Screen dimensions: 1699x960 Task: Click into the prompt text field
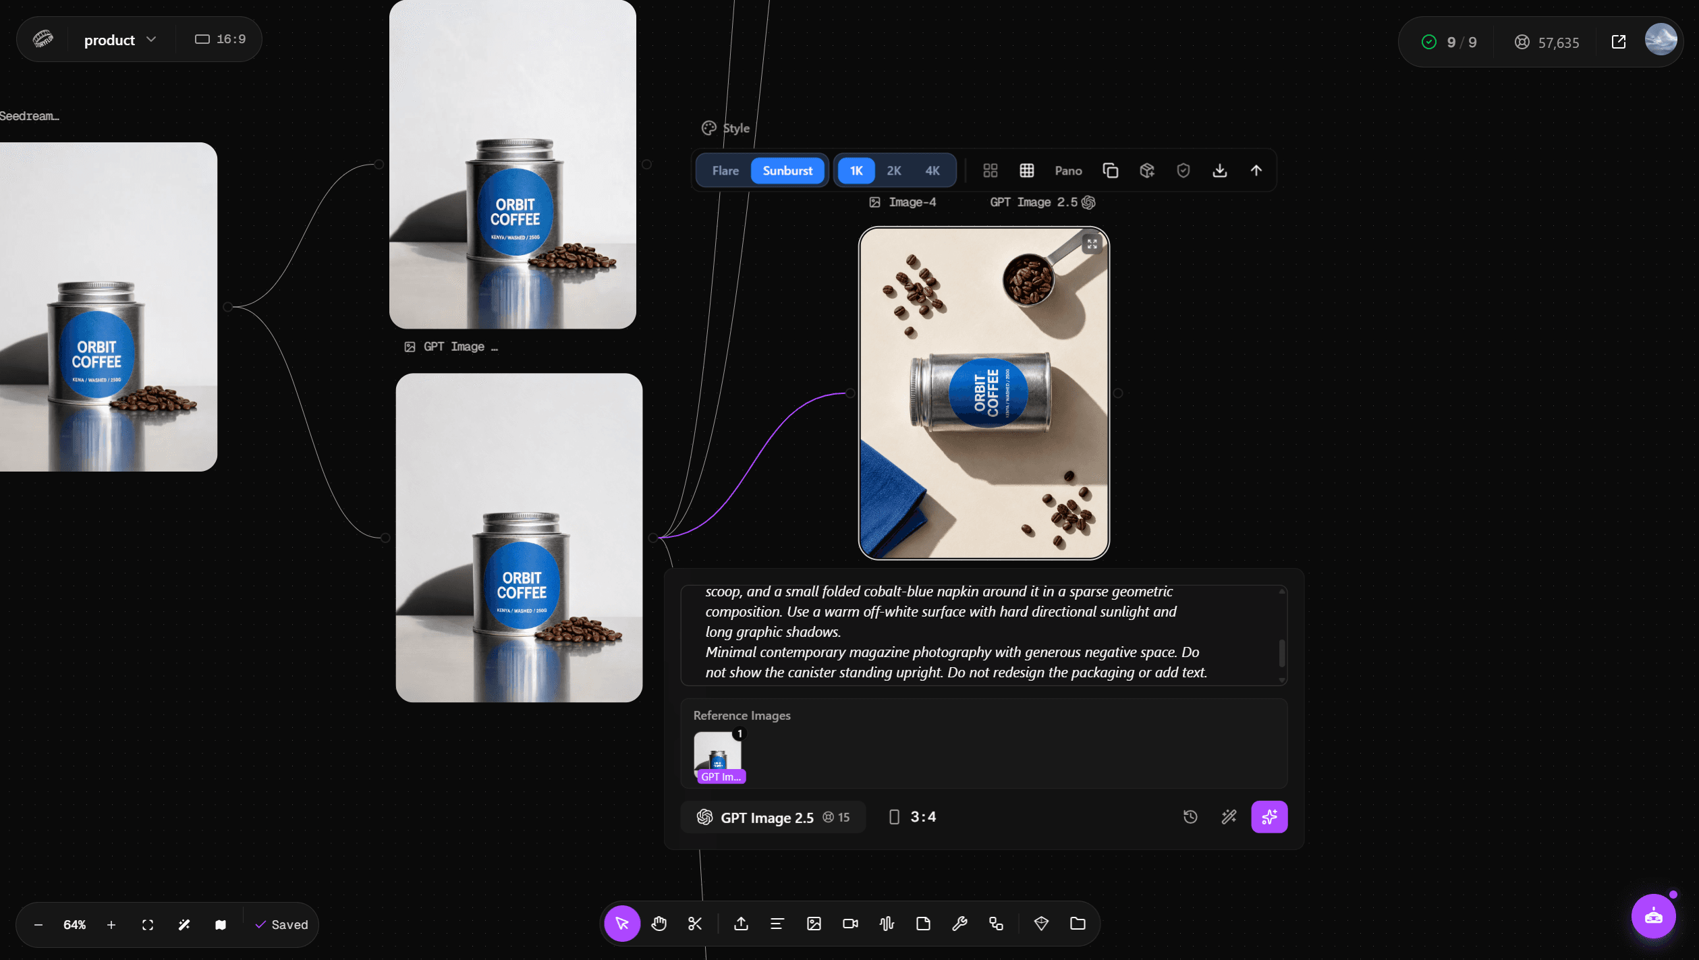983,635
